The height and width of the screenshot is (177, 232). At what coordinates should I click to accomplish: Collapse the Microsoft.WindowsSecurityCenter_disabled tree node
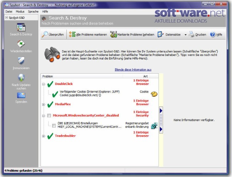tap(43, 116)
